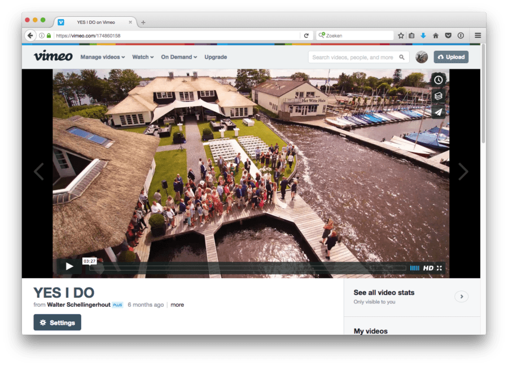Viewport: 508px width, 366px height.
Task: Share video with paper plane icon
Action: [x=438, y=112]
